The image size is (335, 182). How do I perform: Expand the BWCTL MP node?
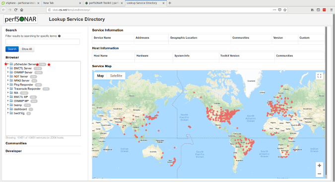pos(8,96)
